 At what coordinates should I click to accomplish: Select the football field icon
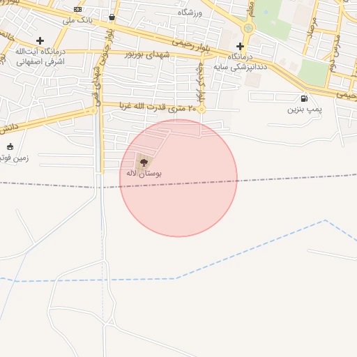(x=10, y=146)
